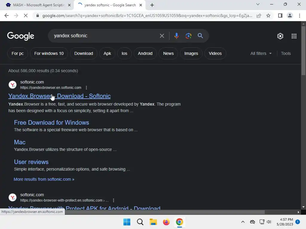Apply the Download filter chip
Screen dimensions: 306x229
(84, 53)
